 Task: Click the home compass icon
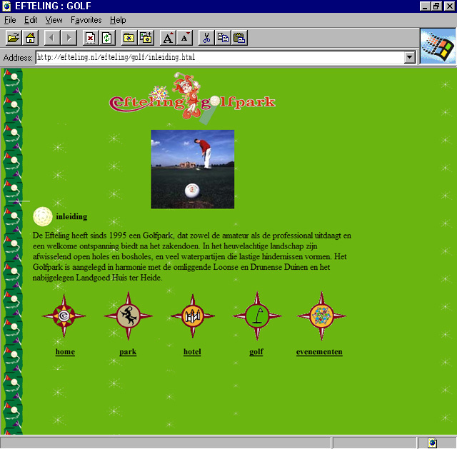64,316
